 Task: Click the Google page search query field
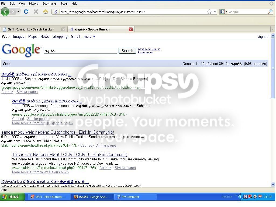[x=80, y=51]
